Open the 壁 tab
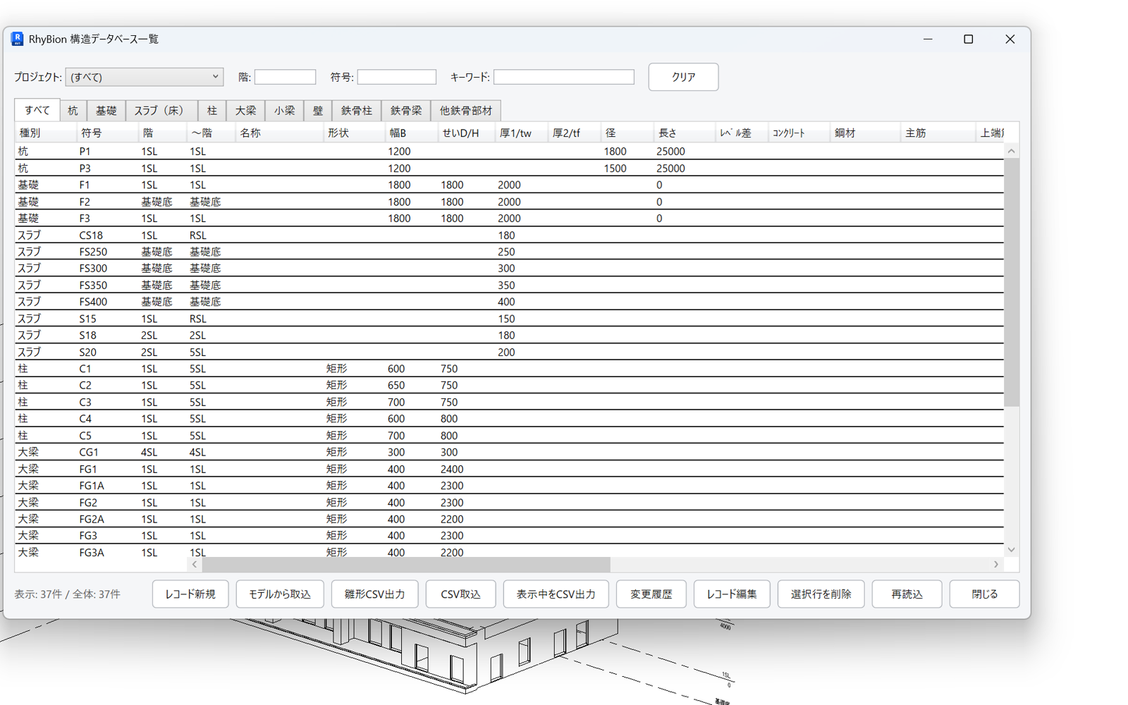This screenshot has width=1128, height=705. tap(318, 111)
